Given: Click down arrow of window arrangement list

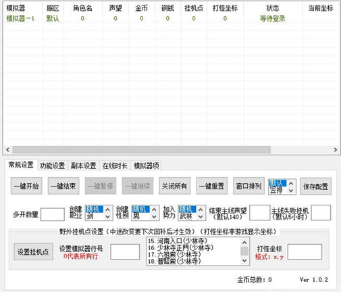Looking at the screenshot, I should (291, 191).
